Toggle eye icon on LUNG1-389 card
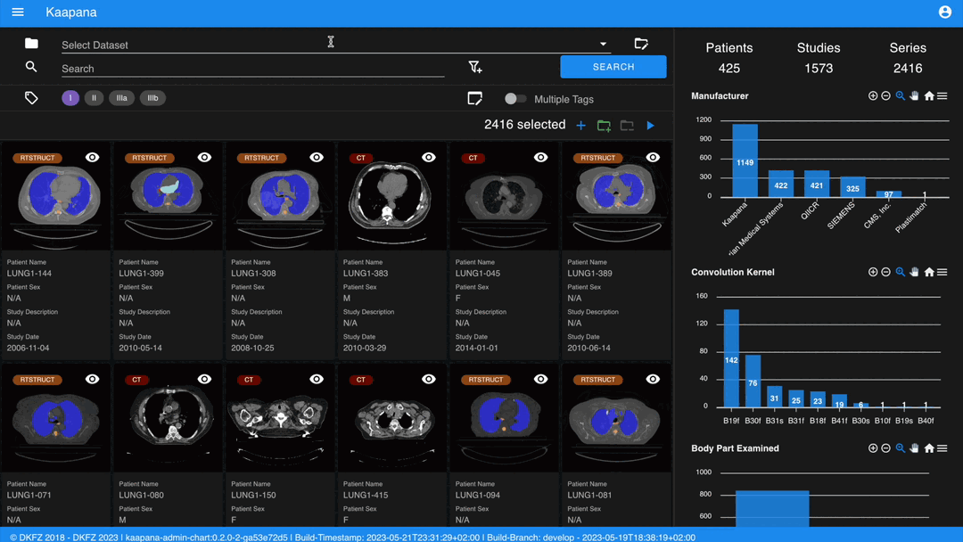Screen dimensions: 963x542 coord(653,158)
